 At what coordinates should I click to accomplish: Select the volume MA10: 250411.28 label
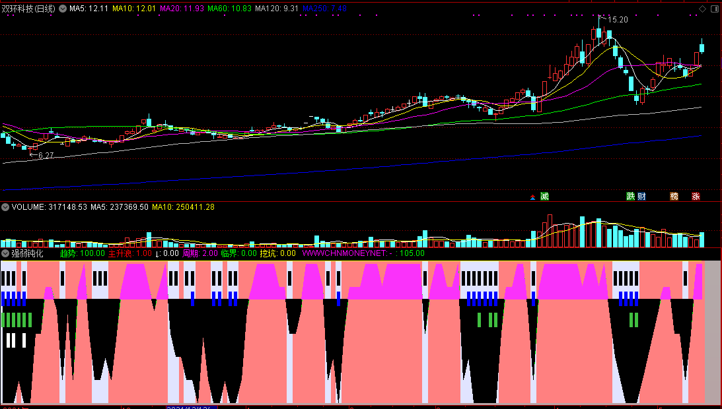tap(183, 207)
